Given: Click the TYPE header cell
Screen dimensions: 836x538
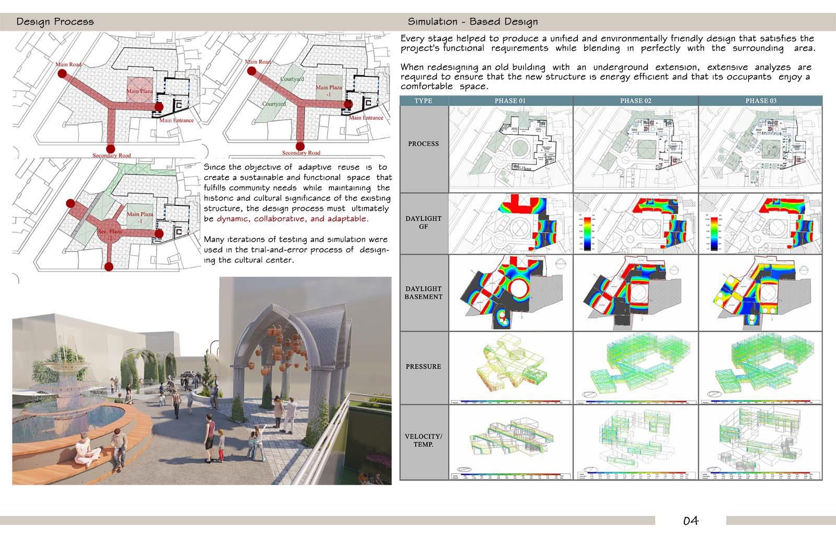Looking at the screenshot, I should tap(423, 100).
